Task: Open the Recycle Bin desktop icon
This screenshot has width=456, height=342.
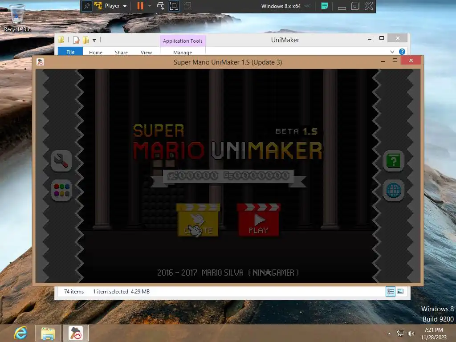Action: 17,18
